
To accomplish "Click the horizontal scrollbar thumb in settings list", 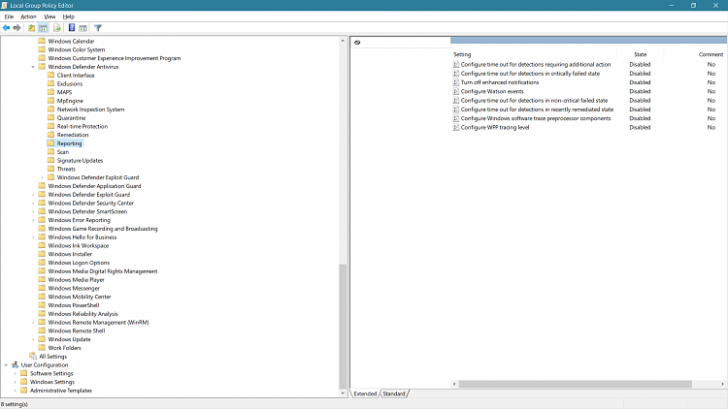I will tap(576, 384).
